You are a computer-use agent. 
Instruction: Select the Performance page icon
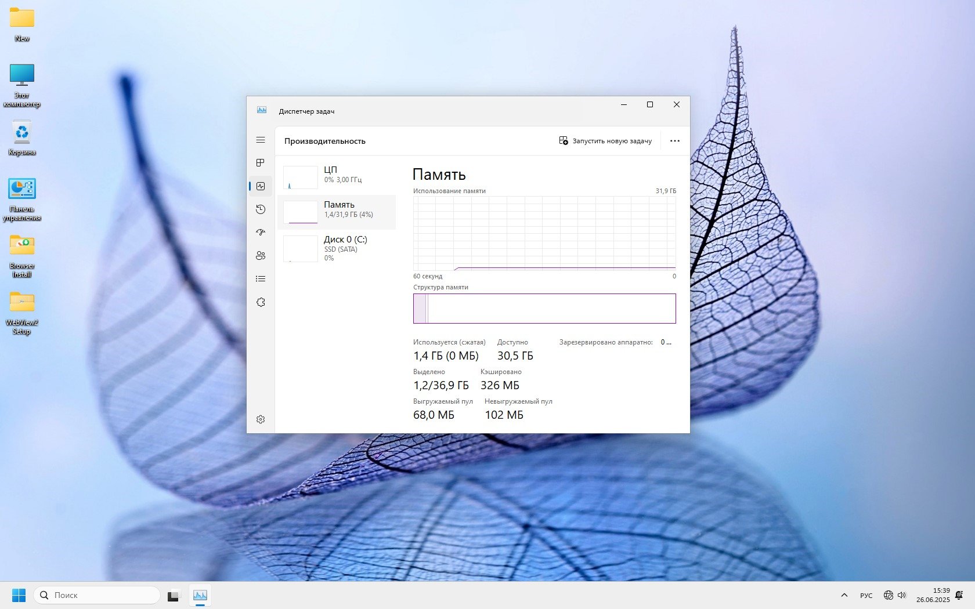[x=261, y=186]
